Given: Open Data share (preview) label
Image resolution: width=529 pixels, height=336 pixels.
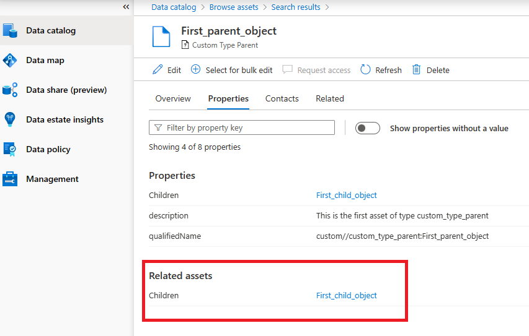Looking at the screenshot, I should (x=66, y=90).
